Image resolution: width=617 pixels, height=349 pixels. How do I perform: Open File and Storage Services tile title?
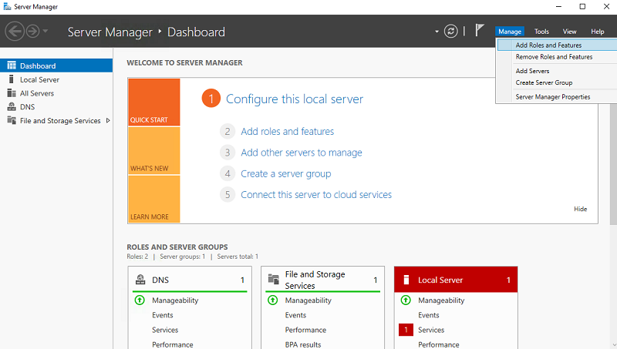(315, 280)
